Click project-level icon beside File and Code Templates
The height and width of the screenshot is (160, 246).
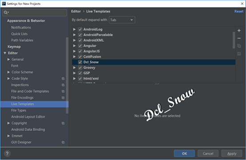[63, 91]
